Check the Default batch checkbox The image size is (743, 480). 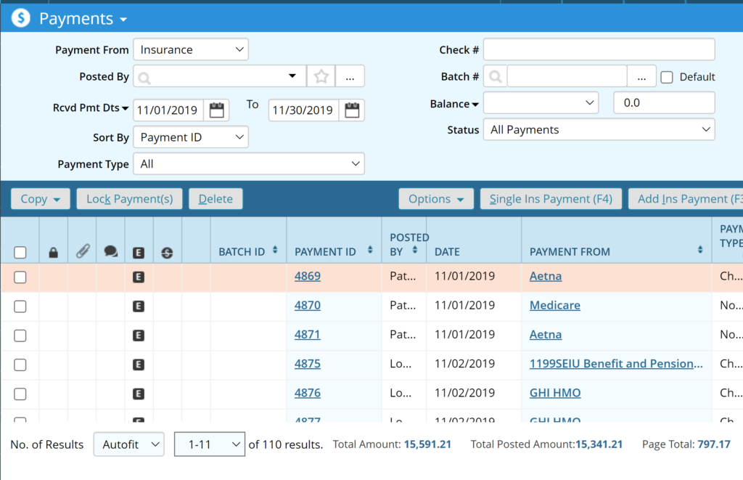pyautogui.click(x=667, y=77)
